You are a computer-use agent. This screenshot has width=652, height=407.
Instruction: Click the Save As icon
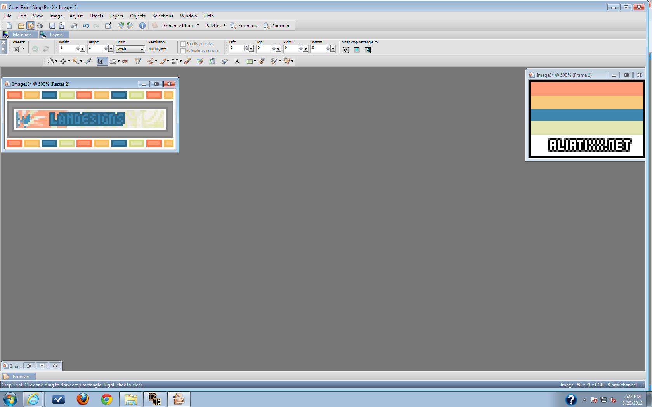(x=61, y=26)
